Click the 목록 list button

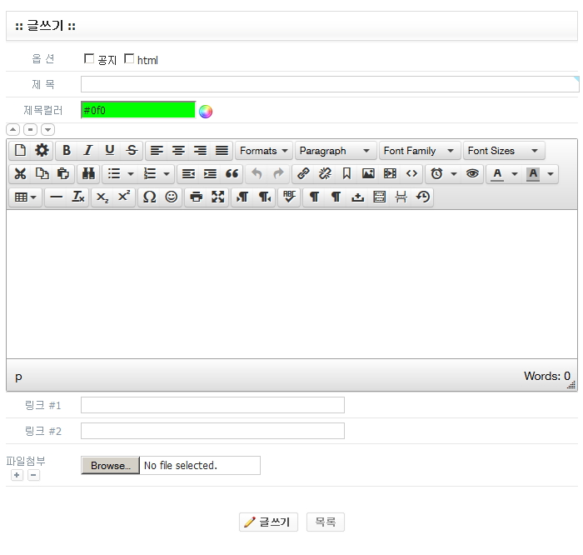tap(326, 522)
